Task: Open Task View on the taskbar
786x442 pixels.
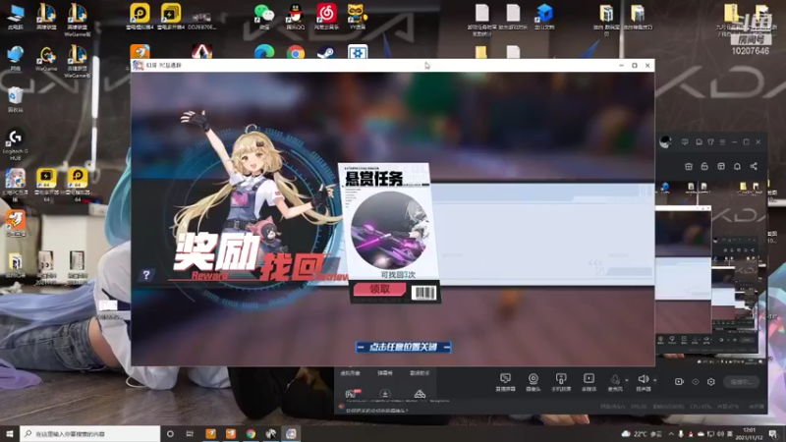Action: point(190,433)
